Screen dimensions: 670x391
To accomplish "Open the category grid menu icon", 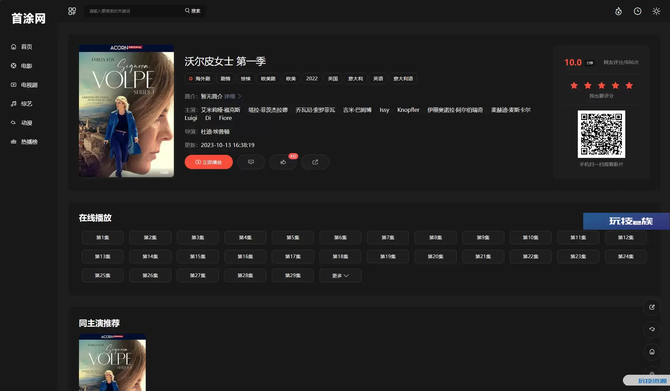I will click(x=72, y=11).
